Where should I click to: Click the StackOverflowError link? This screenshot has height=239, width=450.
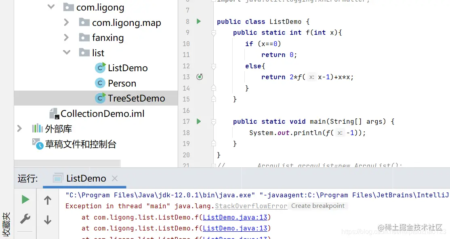tap(251, 206)
